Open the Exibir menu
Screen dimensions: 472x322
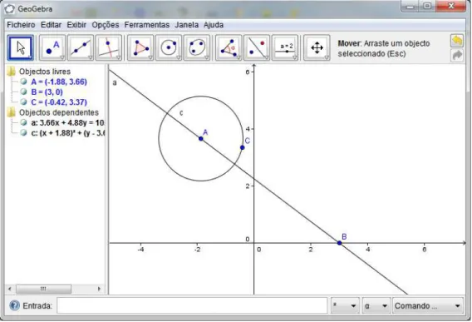pos(76,25)
